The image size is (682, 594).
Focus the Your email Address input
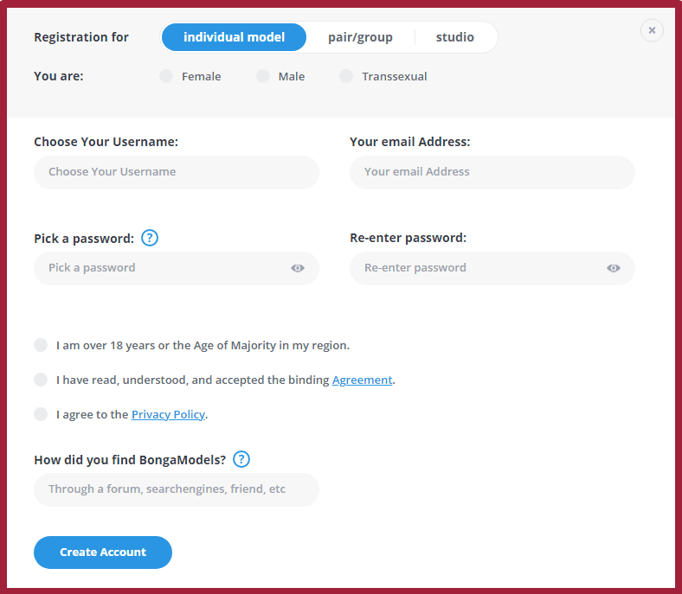point(492,172)
